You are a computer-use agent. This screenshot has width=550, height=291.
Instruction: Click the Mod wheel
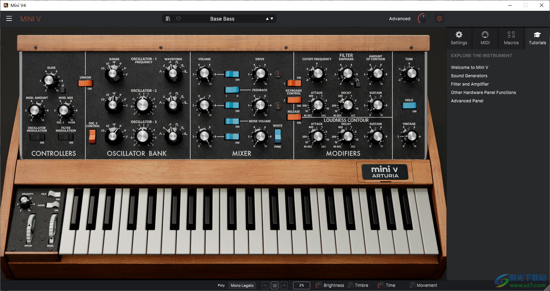click(53, 228)
